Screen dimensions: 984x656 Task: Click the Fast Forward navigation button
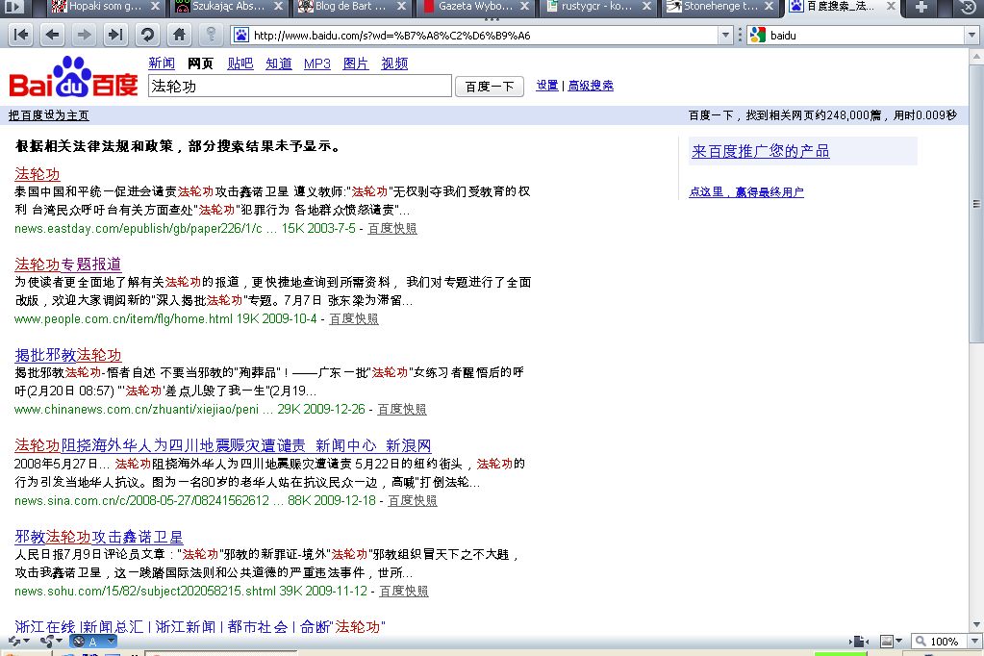click(x=115, y=36)
